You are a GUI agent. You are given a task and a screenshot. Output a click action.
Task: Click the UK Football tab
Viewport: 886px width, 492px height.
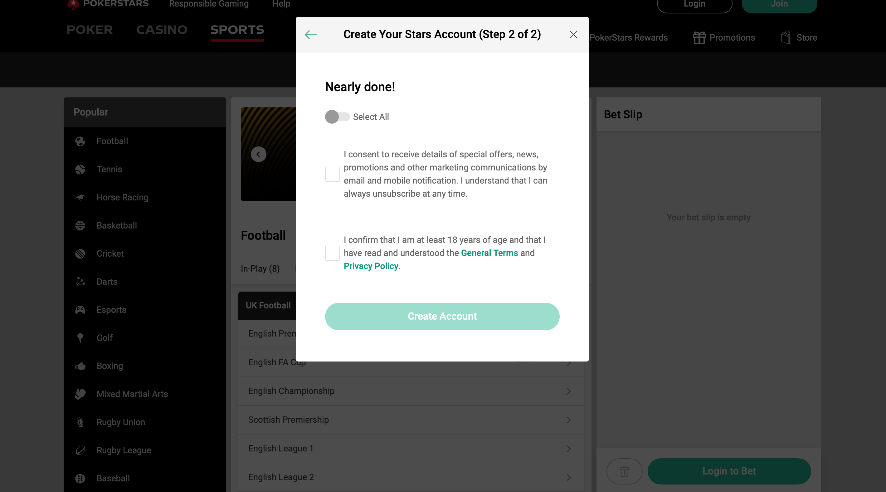click(268, 305)
